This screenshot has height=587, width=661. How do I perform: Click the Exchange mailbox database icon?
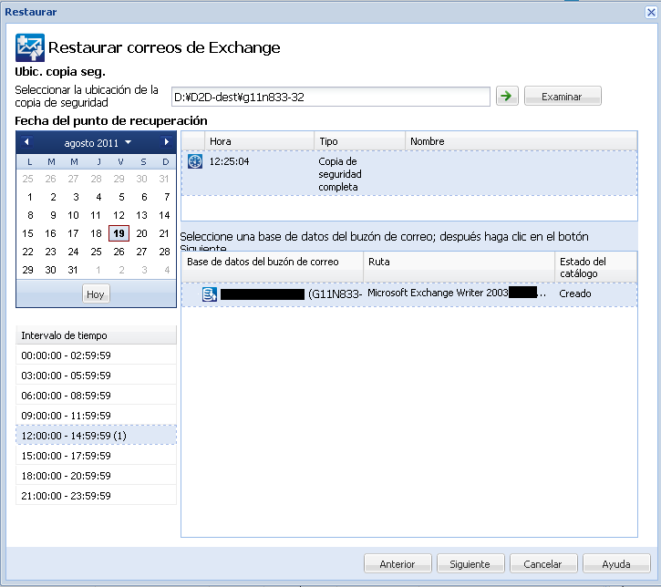209,293
